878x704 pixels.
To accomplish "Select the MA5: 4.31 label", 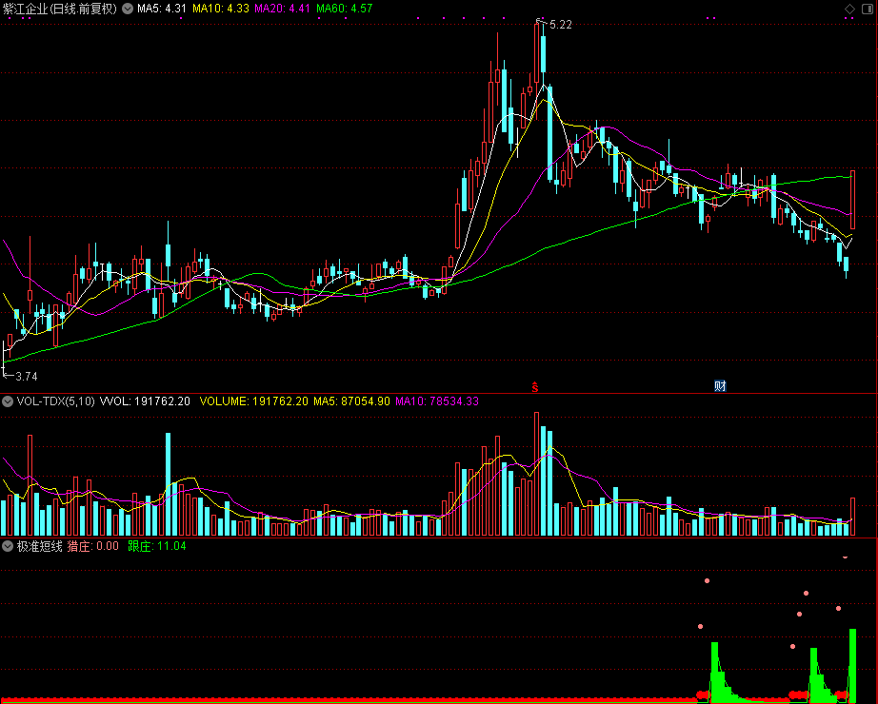I will (x=162, y=9).
